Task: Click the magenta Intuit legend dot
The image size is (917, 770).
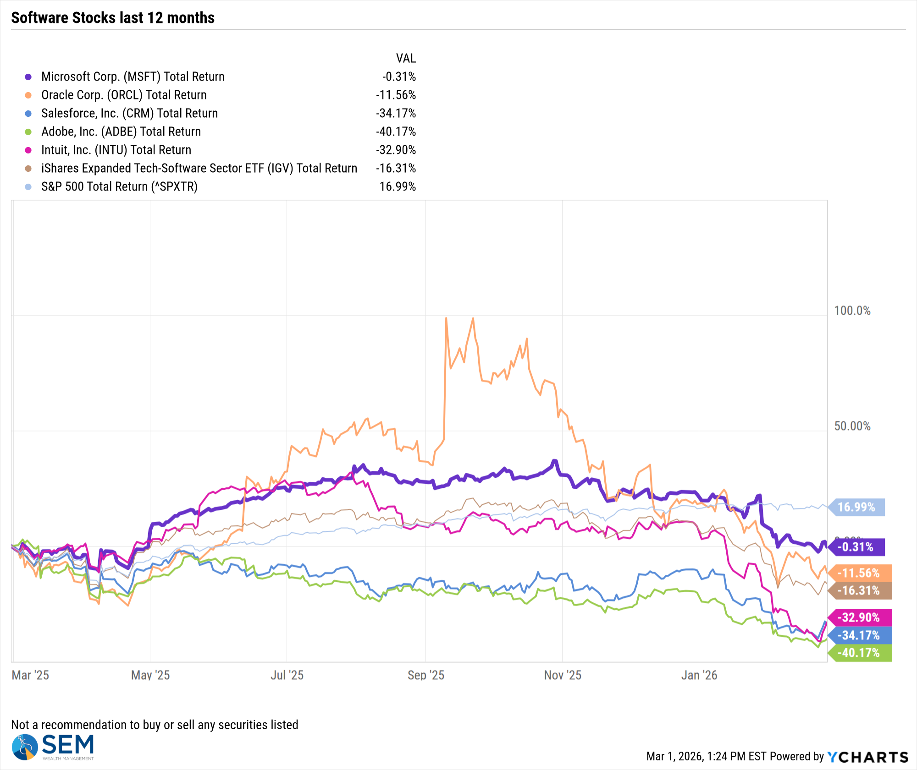Action: pos(28,150)
